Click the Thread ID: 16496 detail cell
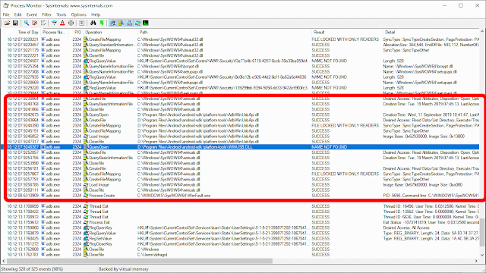This screenshot has height=273, width=486. pos(431,206)
